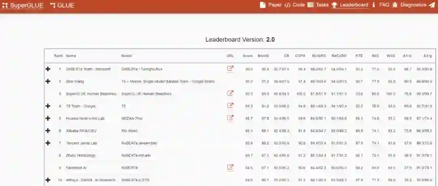Screen dimensions: 438x186
Task: Click the model NEZHA-Plus
Action: point(132,118)
